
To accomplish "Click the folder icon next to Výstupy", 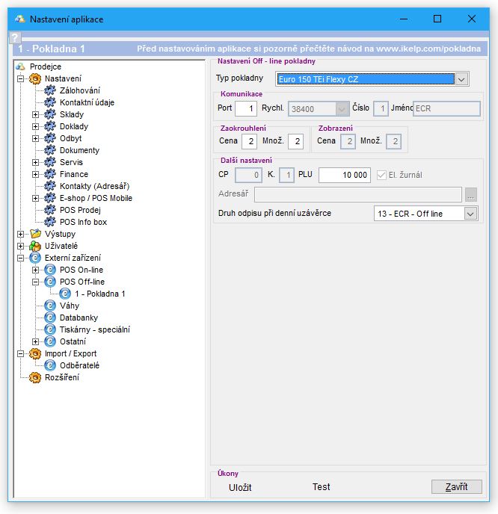I will point(35,234).
